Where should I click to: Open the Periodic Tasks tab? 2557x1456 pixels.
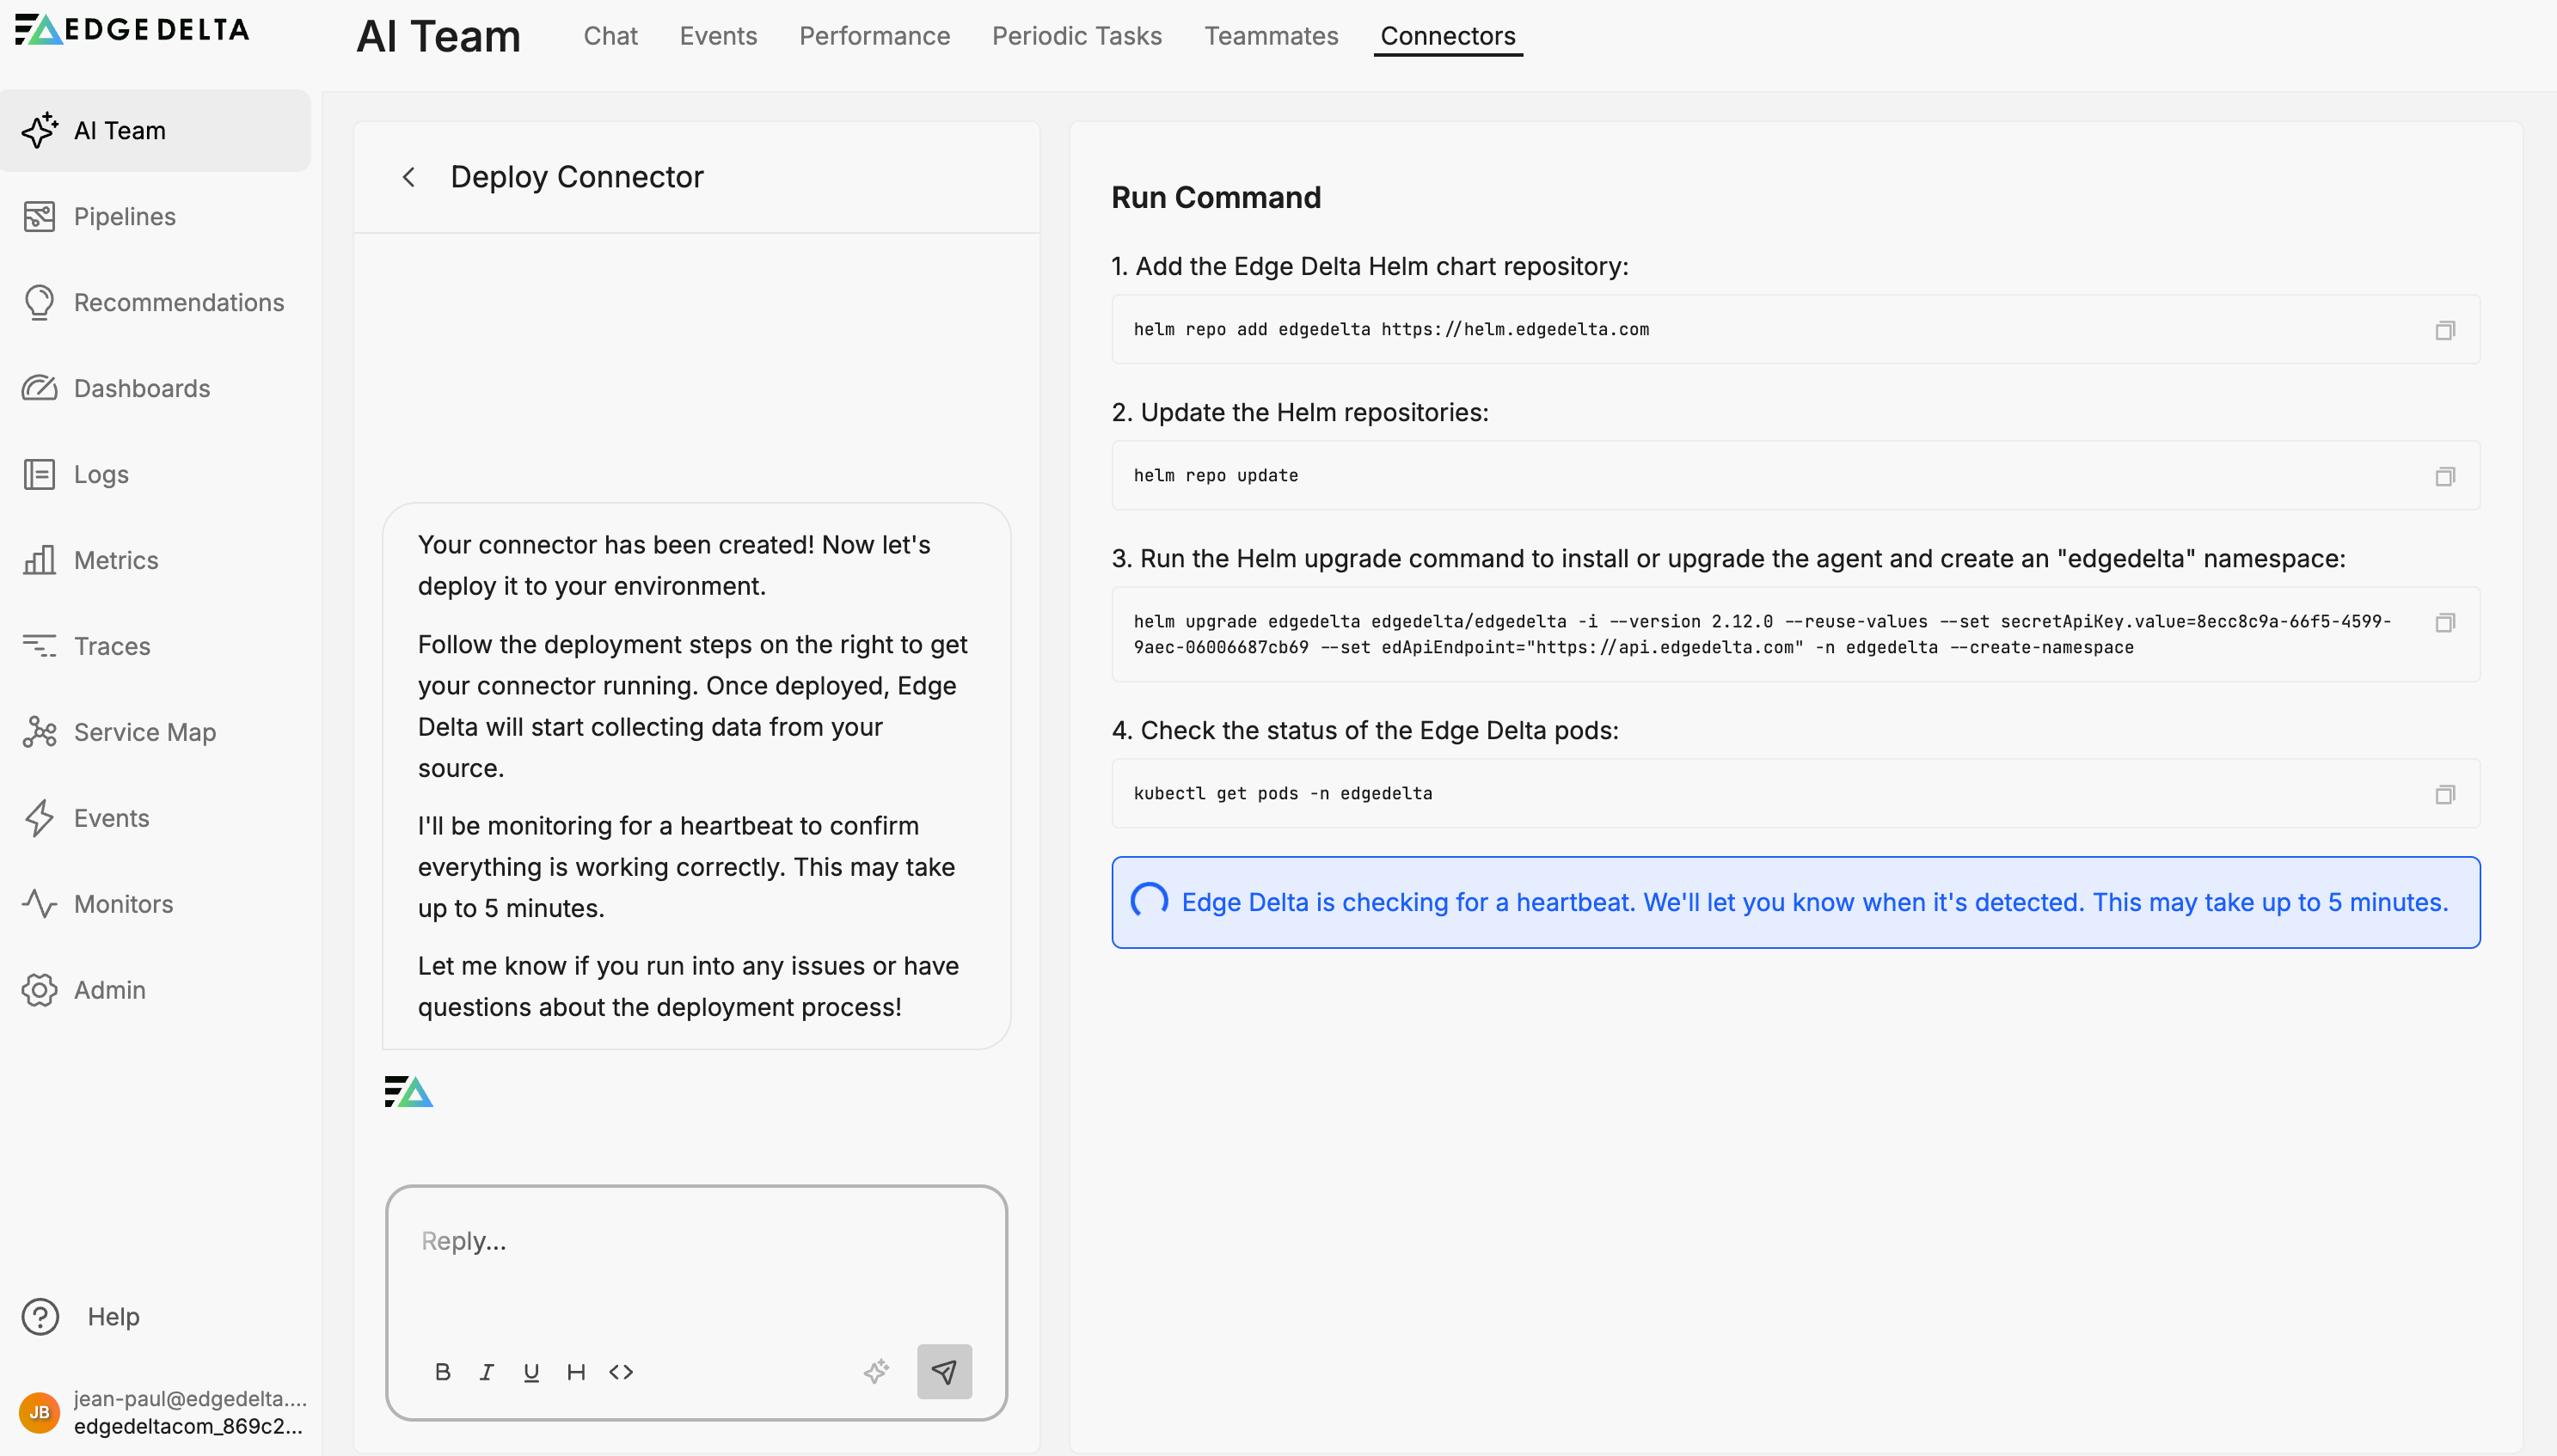[1076, 36]
